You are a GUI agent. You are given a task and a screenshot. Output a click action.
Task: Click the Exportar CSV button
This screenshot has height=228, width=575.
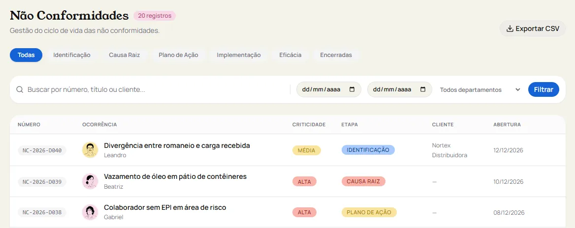[x=533, y=28]
